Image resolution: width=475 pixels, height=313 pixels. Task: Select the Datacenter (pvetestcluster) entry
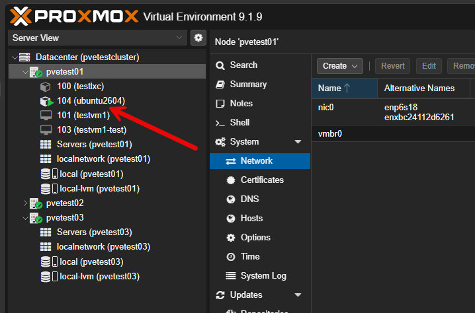(x=87, y=57)
